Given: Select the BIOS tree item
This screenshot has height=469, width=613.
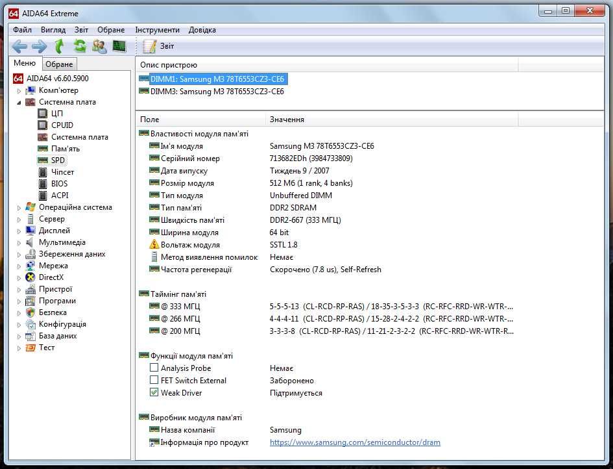Looking at the screenshot, I should [60, 184].
